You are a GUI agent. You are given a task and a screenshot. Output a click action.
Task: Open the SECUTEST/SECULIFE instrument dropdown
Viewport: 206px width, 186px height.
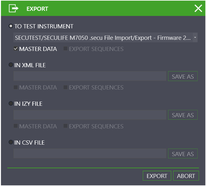click(x=105, y=38)
